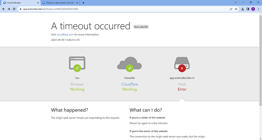The width and height of the screenshot is (262, 140).
Task: Open the side panel icon
Action: [x=248, y=9]
